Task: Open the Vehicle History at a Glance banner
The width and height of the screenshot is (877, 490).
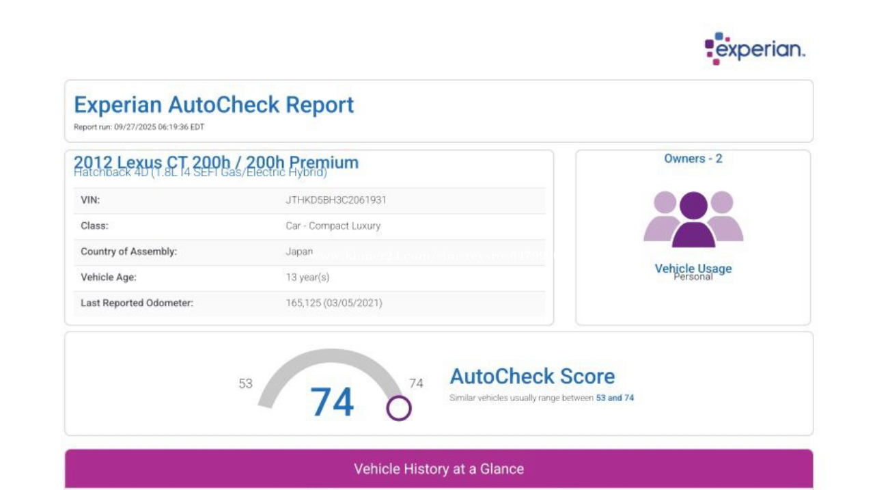Action: click(439, 469)
